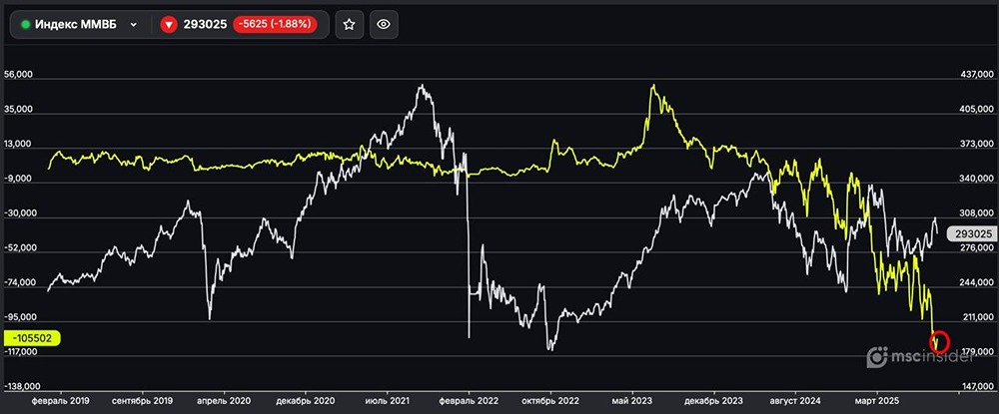999x414 pixels.
Task: Click the февраль 2022 date on time axis
Action: [469, 402]
